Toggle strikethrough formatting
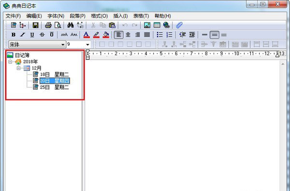The height and width of the screenshot is (191, 290). 42,35
